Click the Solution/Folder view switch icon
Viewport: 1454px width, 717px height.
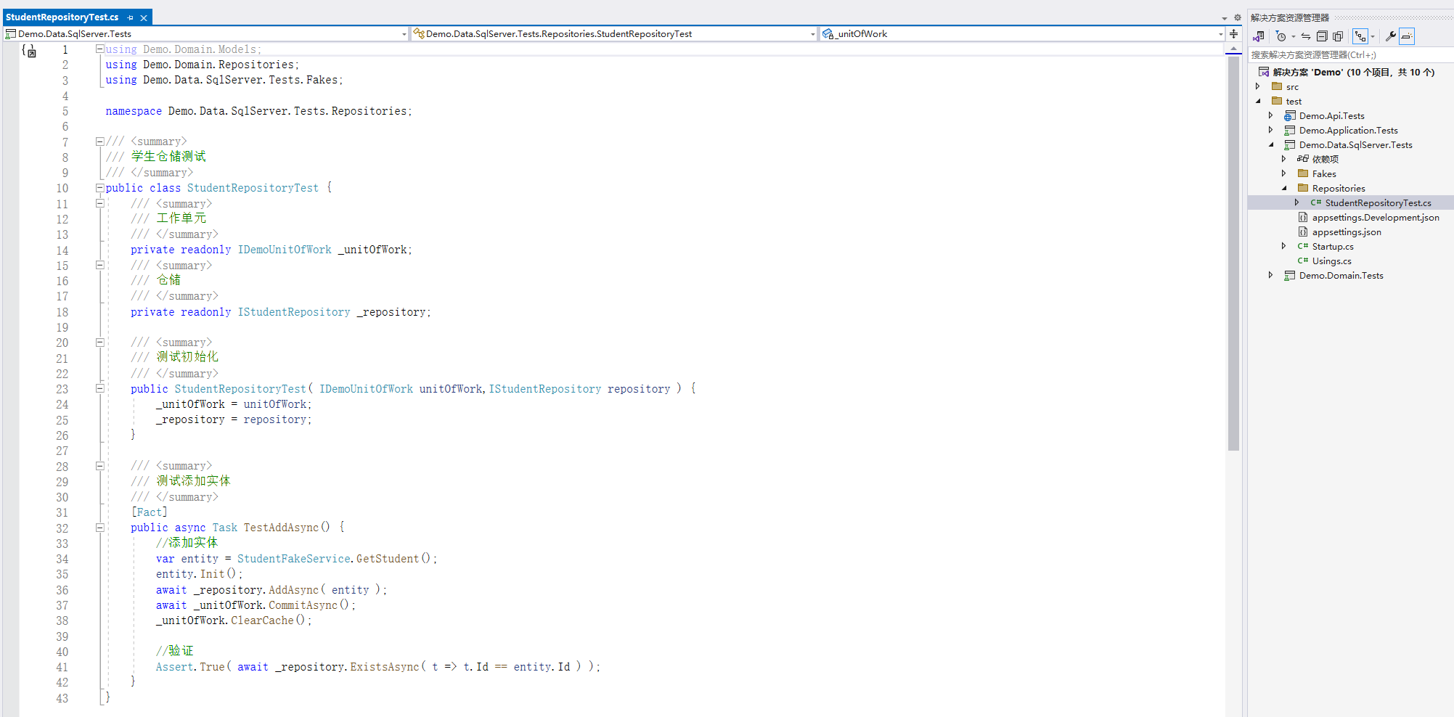pyautogui.click(x=1259, y=36)
